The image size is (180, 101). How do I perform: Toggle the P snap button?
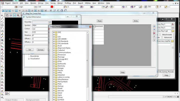3,11
